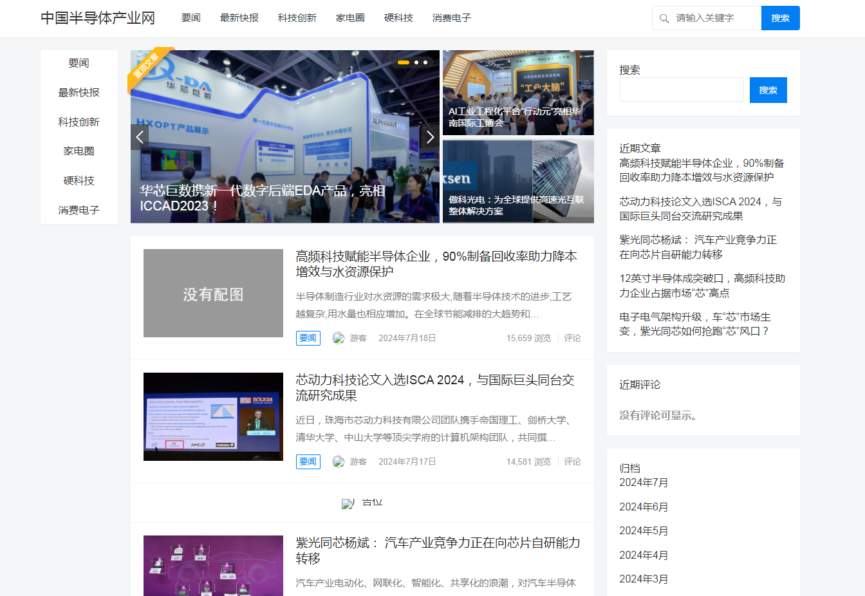Click the purple 紫光同芯 article thumbnail

tap(213, 566)
